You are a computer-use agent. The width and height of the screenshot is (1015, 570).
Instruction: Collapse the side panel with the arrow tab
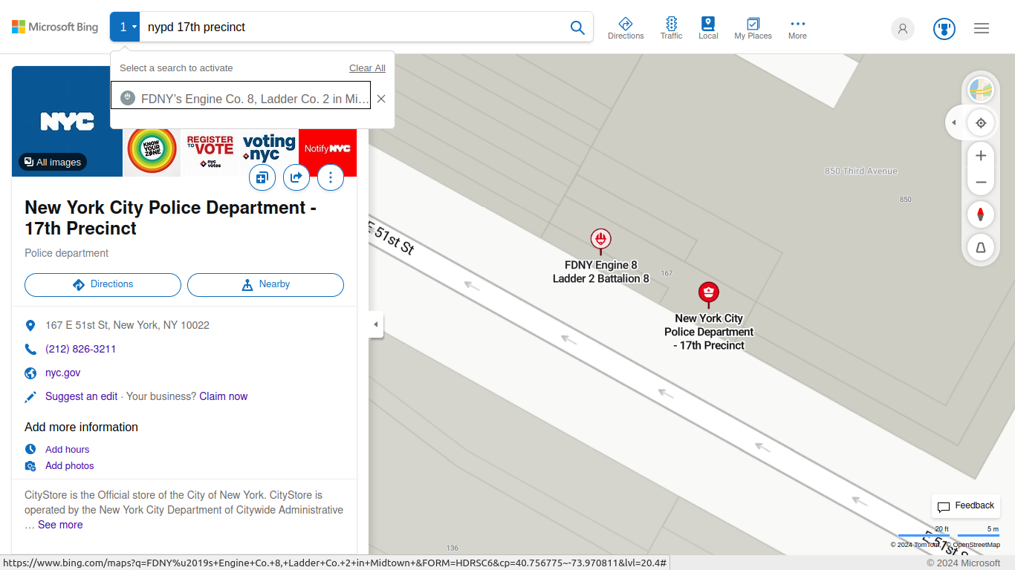coord(376,324)
